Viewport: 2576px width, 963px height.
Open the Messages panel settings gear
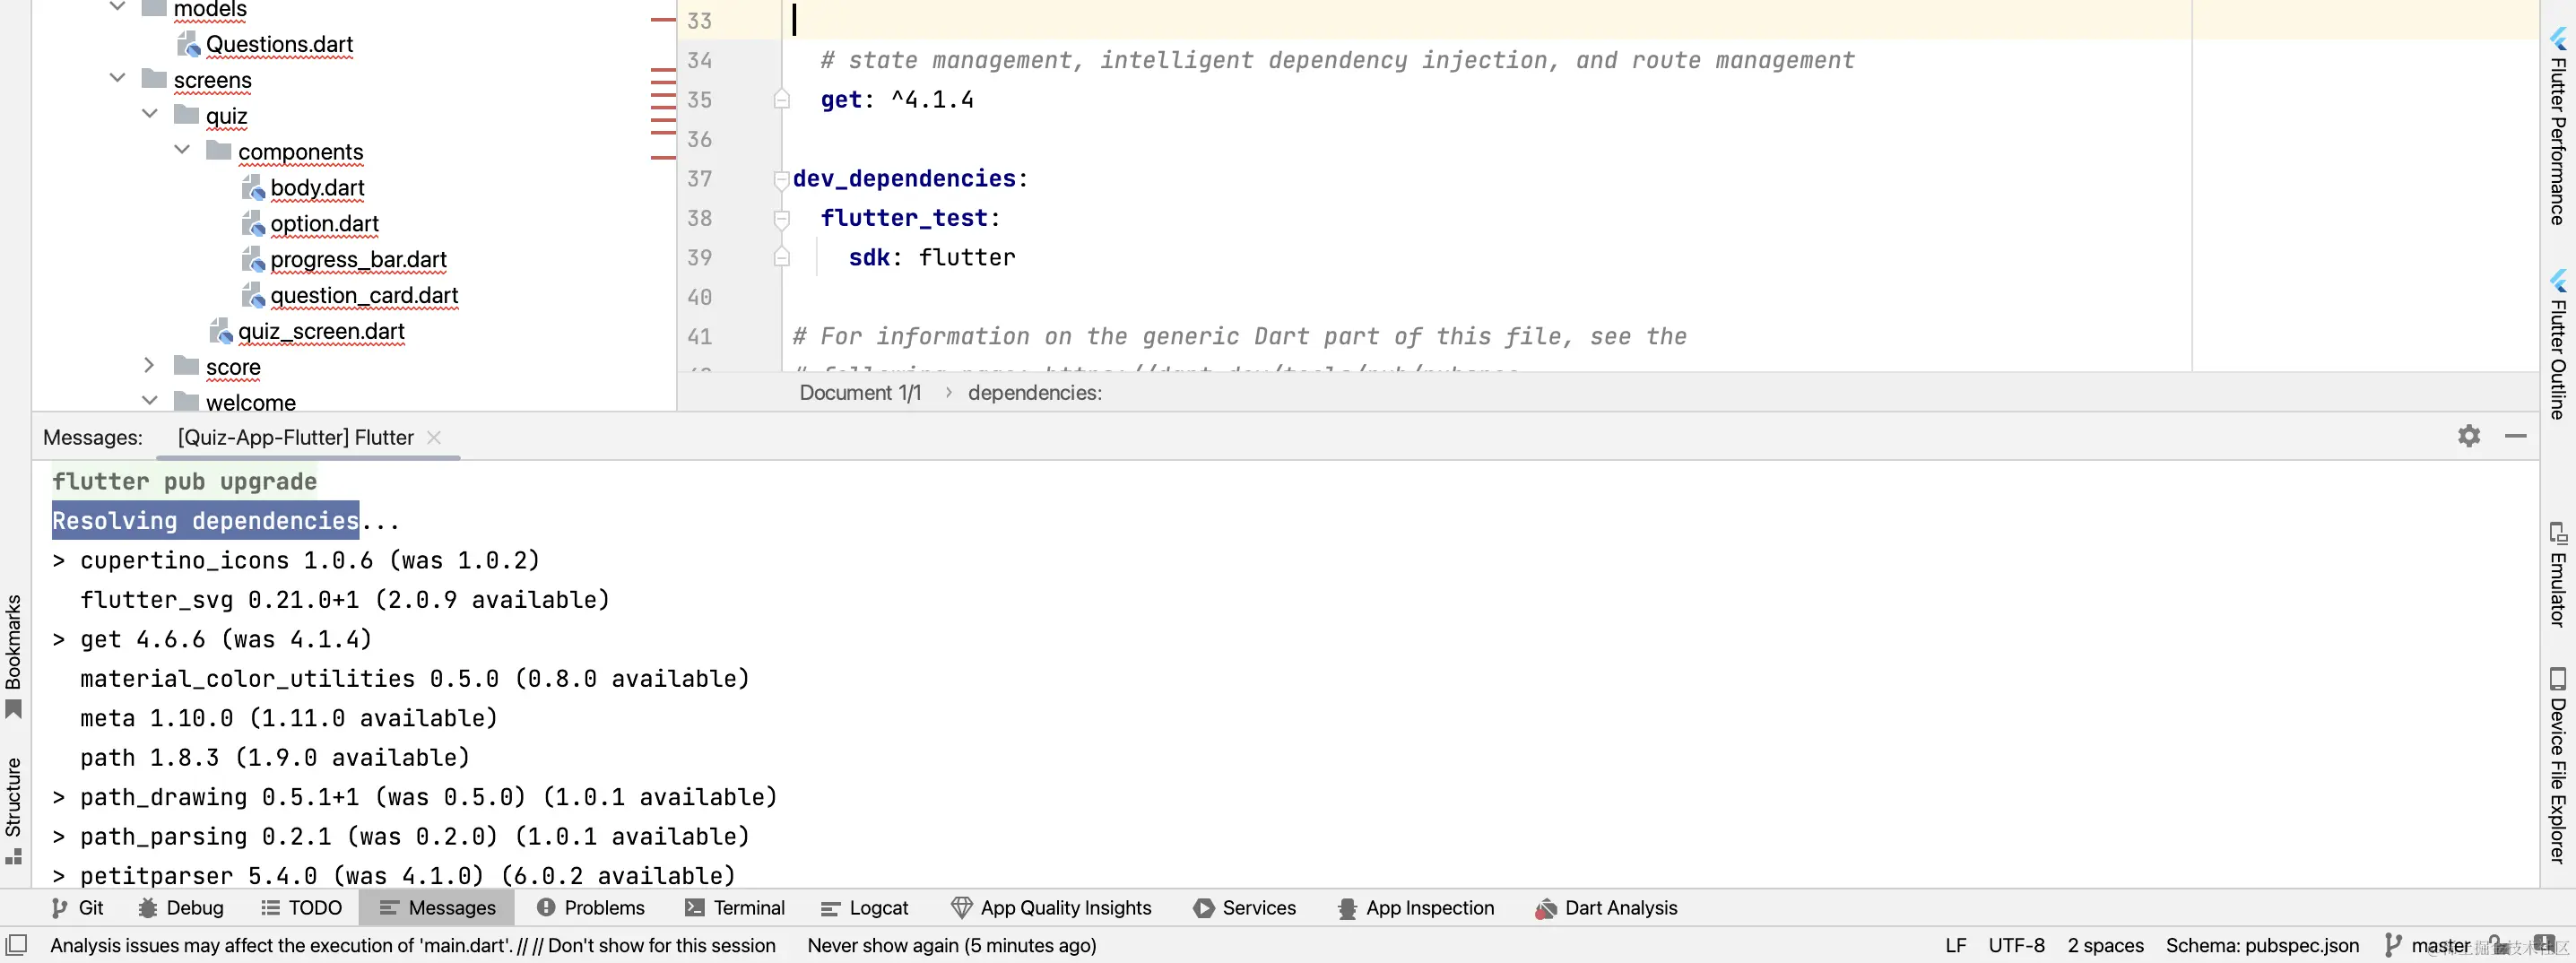click(x=2468, y=436)
